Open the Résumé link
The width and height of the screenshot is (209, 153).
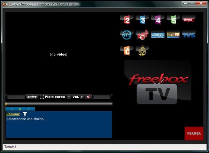click(13, 114)
